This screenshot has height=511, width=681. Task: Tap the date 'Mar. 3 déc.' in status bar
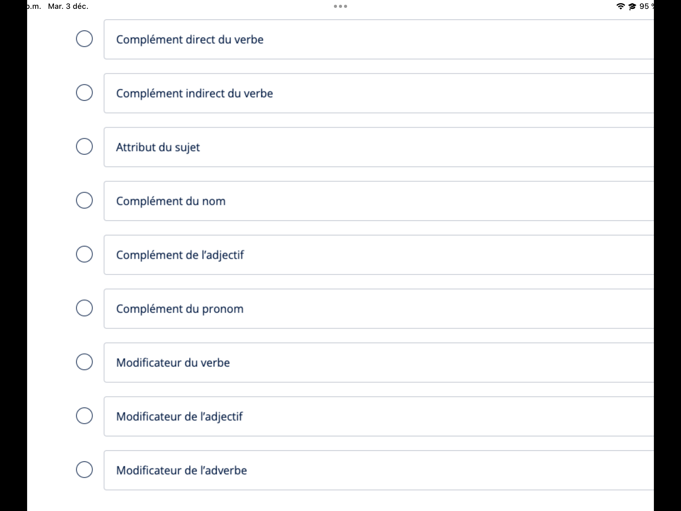68,6
